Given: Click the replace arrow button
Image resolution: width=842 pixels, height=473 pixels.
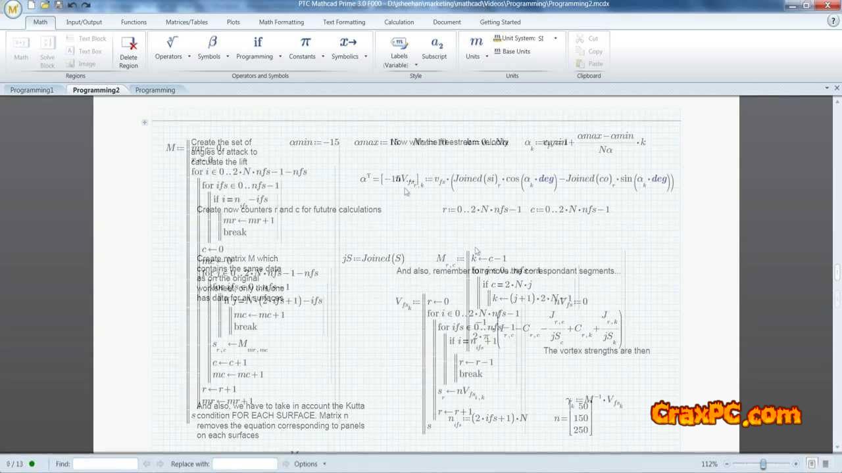Looking at the screenshot, I should tap(286, 464).
